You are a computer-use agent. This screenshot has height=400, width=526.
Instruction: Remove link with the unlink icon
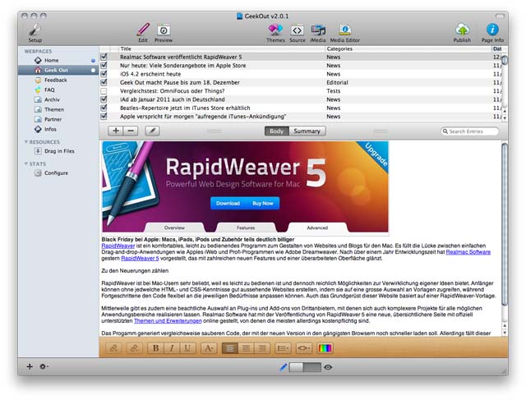tap(134, 348)
